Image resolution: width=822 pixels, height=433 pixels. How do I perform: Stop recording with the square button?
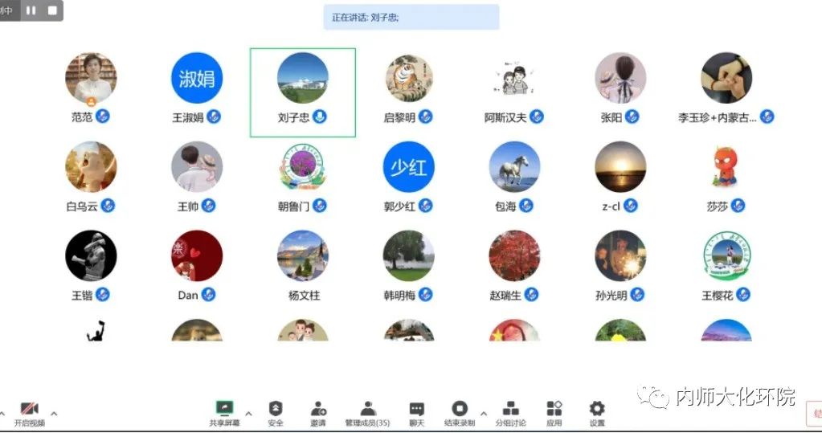coord(52,10)
